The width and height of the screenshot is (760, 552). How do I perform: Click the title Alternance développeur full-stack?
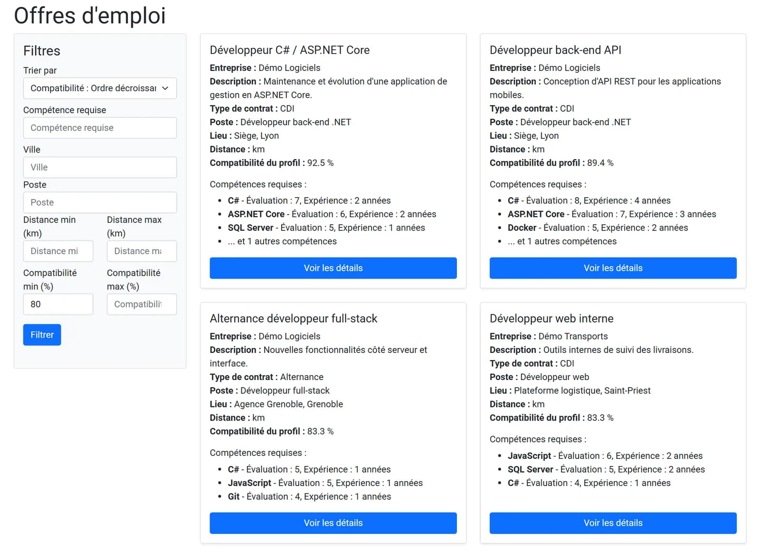click(x=294, y=318)
